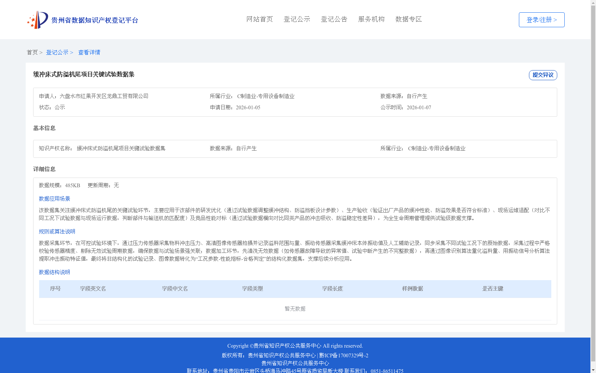
Task: Click 知识产权名称 value in 基本信息
Action: (121, 148)
